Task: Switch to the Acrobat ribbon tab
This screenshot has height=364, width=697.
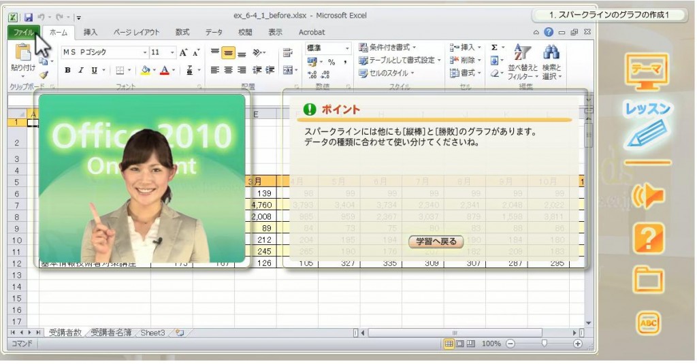Action: coord(312,33)
